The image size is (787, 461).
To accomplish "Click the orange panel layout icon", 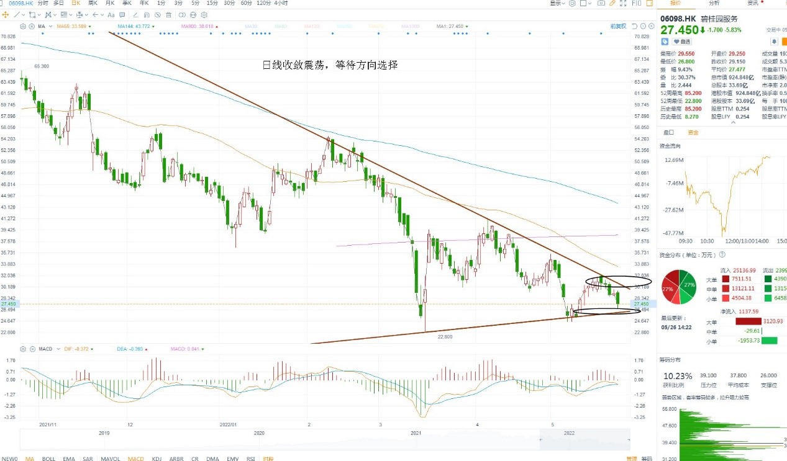I will click(x=649, y=3).
